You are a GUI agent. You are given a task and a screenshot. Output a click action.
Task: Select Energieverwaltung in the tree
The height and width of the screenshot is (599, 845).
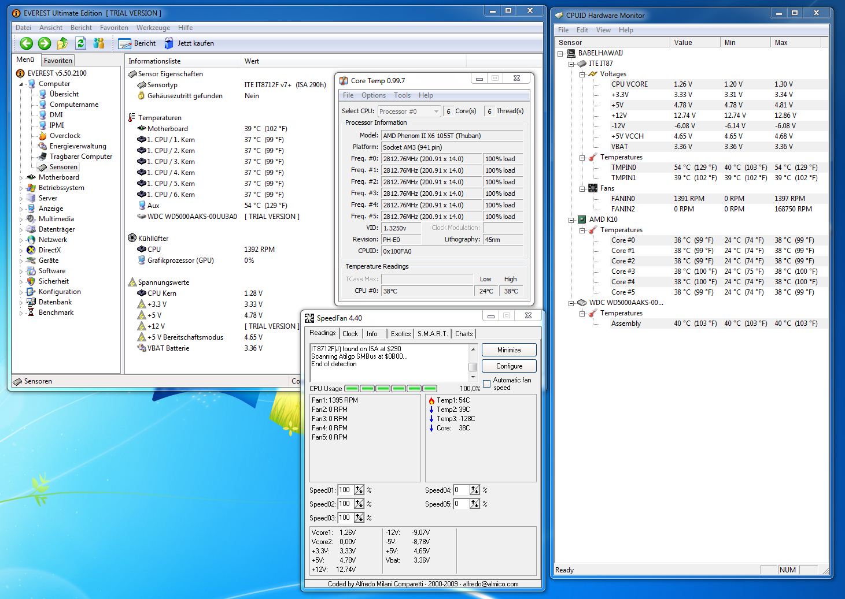pyautogui.click(x=78, y=146)
